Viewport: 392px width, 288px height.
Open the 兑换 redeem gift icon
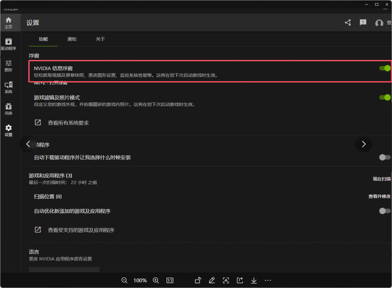coord(8,109)
